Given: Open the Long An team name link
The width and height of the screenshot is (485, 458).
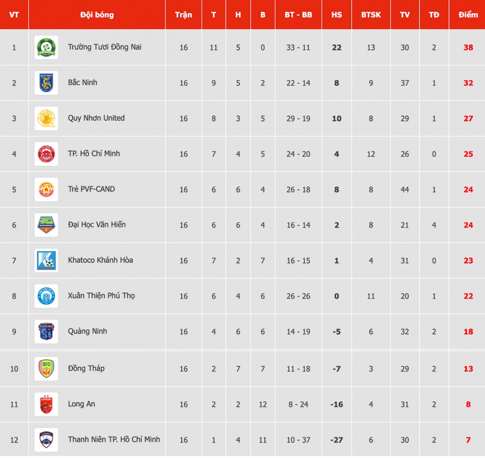Looking at the screenshot, I should (x=81, y=404).
